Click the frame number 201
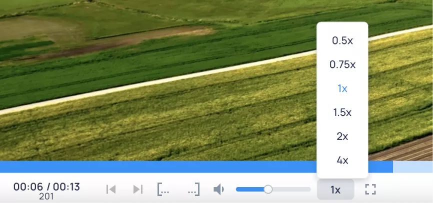 click(46, 197)
